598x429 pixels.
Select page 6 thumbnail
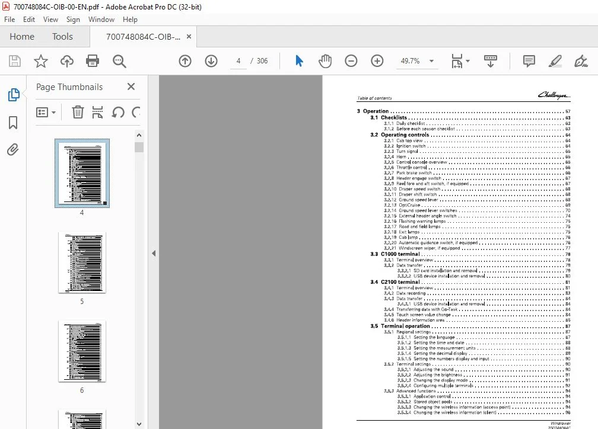82,351
